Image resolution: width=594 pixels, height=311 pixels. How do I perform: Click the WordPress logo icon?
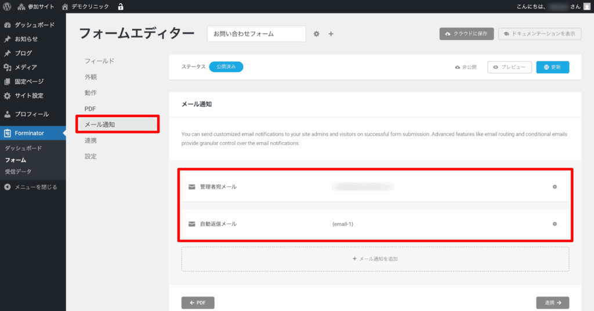tap(7, 6)
